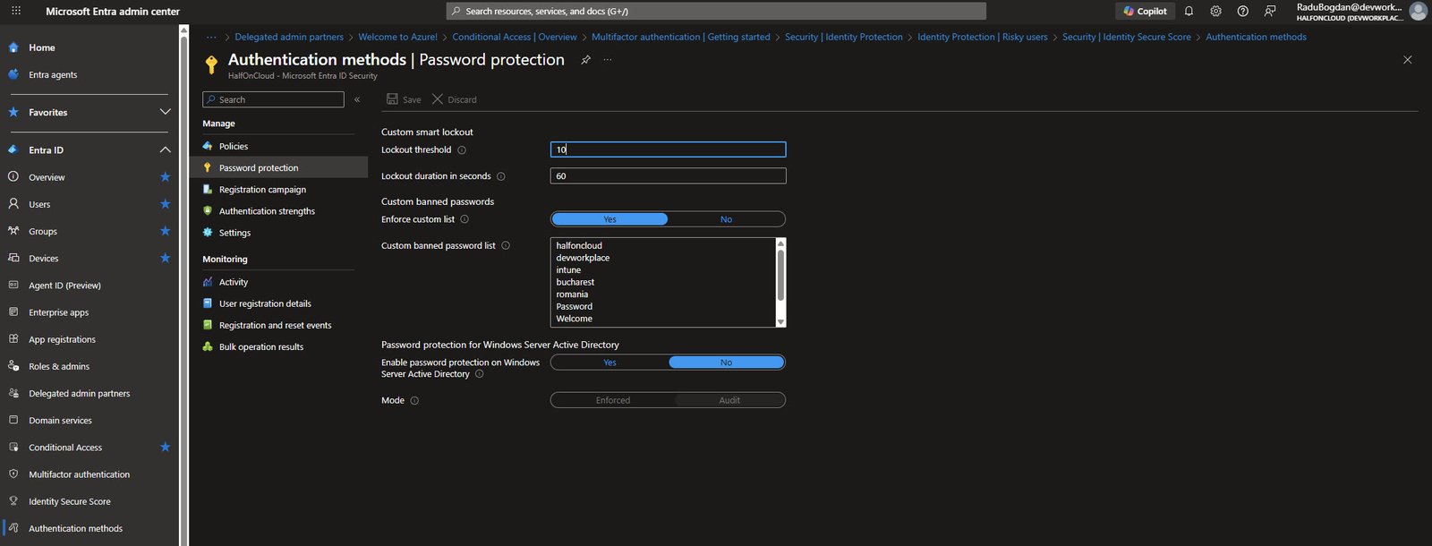Screen dimensions: 1432x546
Task: Select Audit mode option
Action: pos(729,400)
